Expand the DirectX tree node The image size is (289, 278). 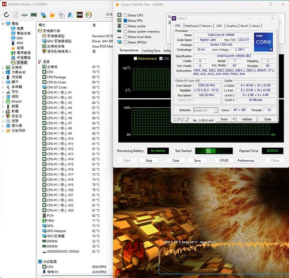(x=3, y=101)
